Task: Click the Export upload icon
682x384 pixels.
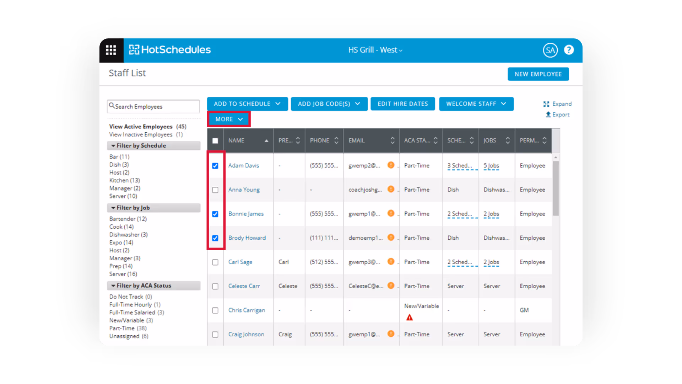Action: coord(548,114)
